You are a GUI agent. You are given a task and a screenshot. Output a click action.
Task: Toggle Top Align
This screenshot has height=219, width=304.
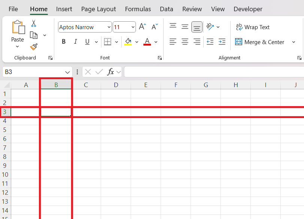click(x=173, y=27)
